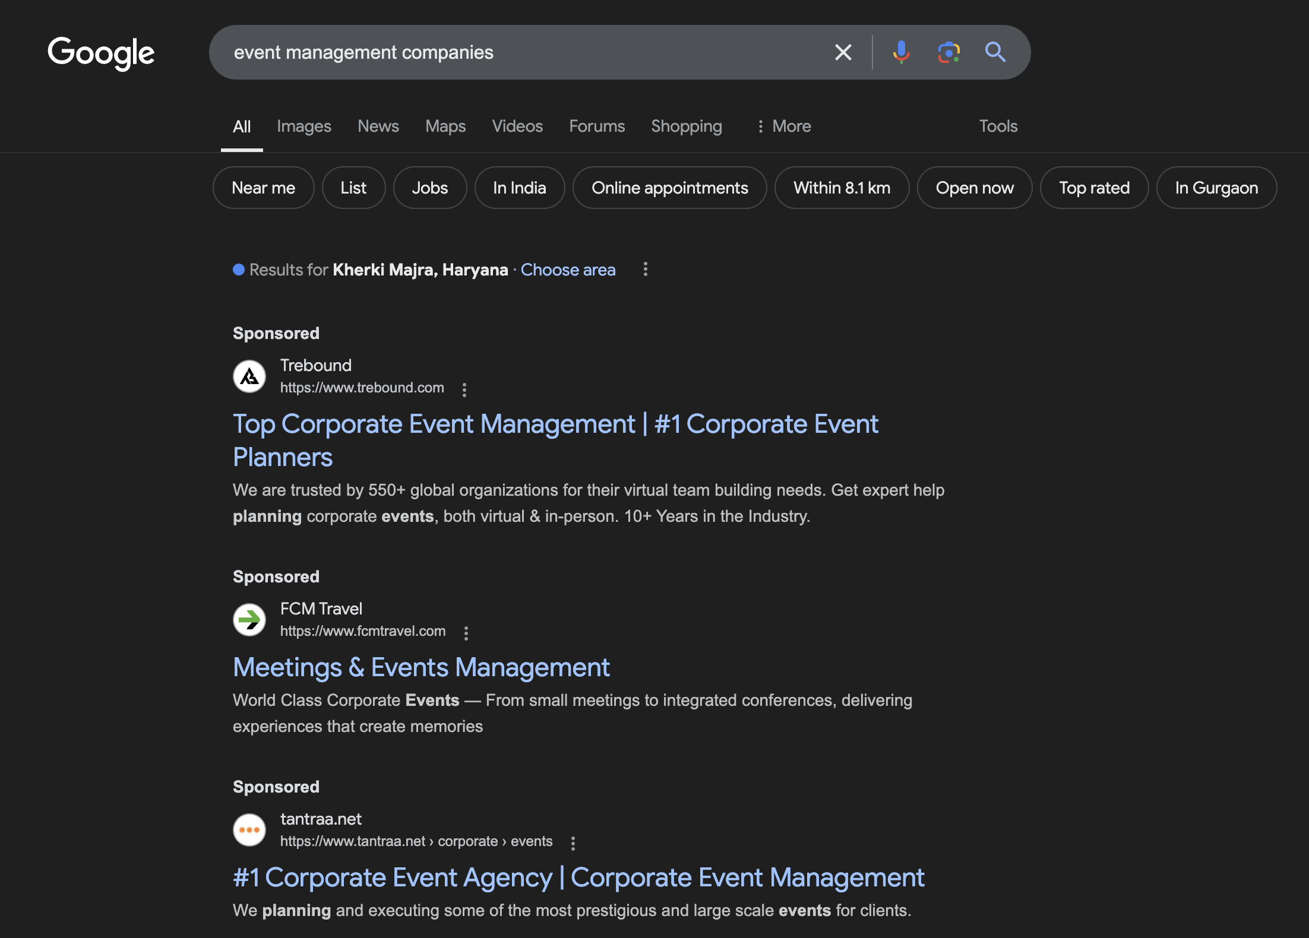Click the FCM Travel arrow favicon
Image resolution: width=1309 pixels, height=938 pixels.
(x=249, y=620)
